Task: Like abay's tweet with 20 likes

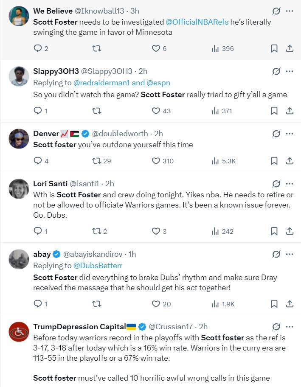Action: pyautogui.click(x=156, y=304)
